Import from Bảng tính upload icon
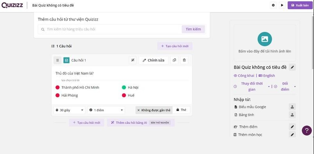314x154 pixels. [292, 115]
